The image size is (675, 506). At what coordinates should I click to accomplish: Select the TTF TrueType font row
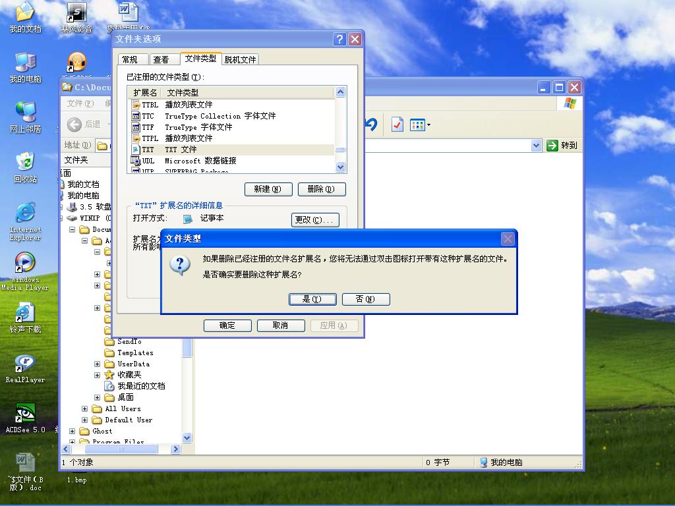(x=231, y=127)
